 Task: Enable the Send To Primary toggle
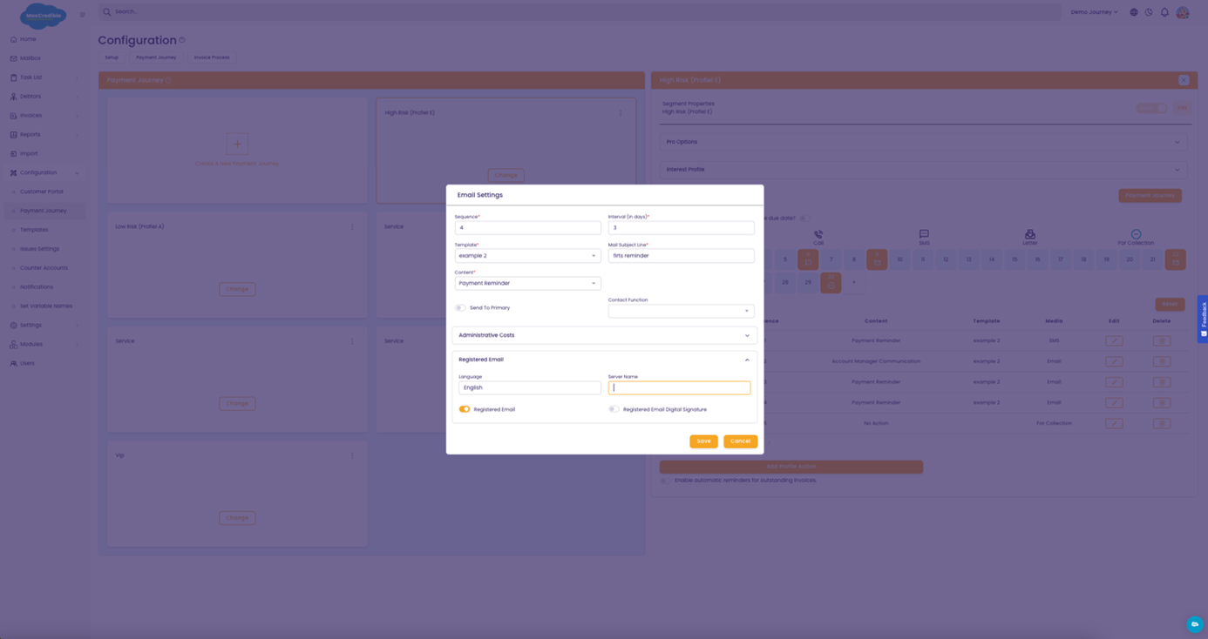[460, 308]
